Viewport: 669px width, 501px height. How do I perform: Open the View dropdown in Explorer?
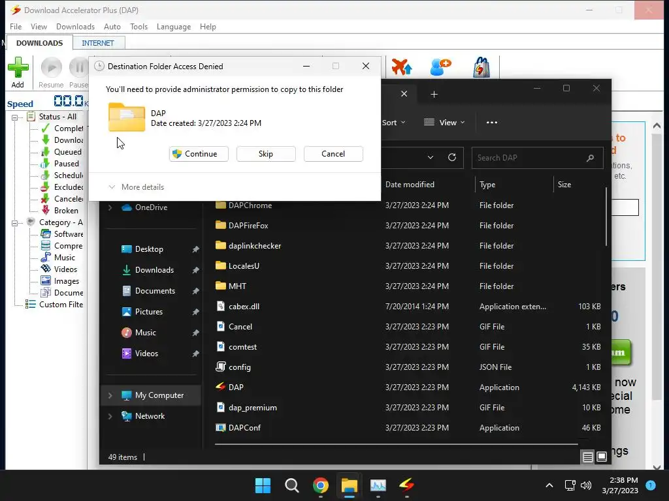tap(444, 123)
